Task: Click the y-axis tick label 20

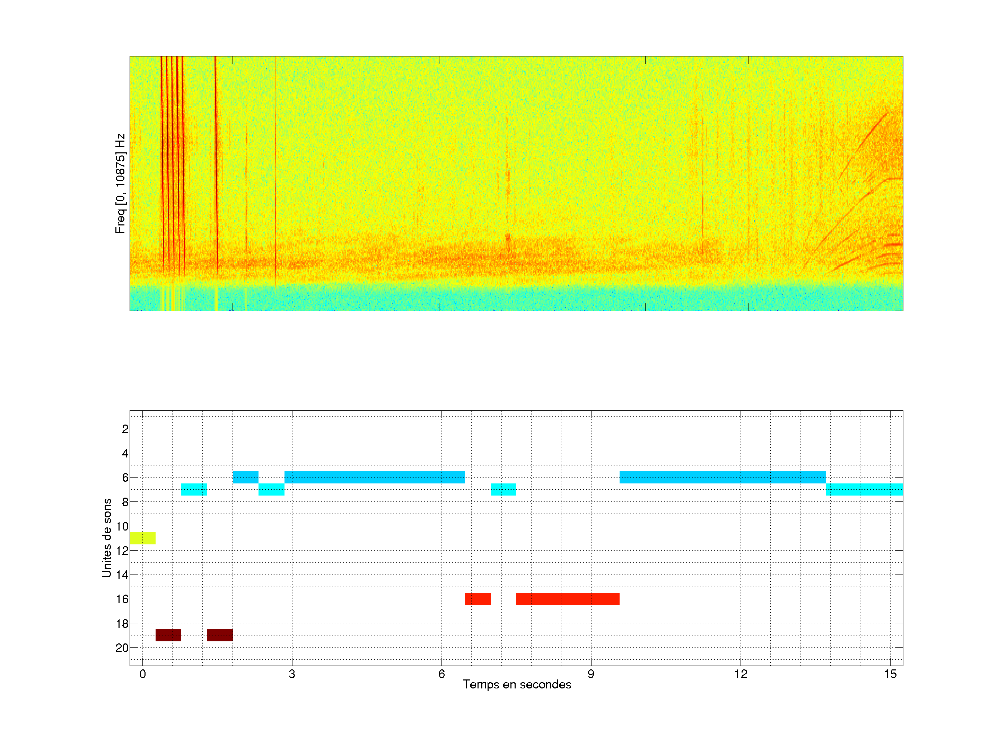Action: (122, 648)
